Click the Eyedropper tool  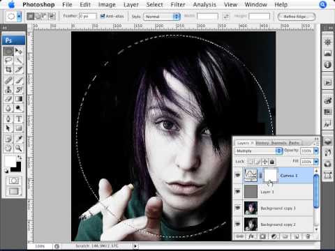click(x=19, y=139)
